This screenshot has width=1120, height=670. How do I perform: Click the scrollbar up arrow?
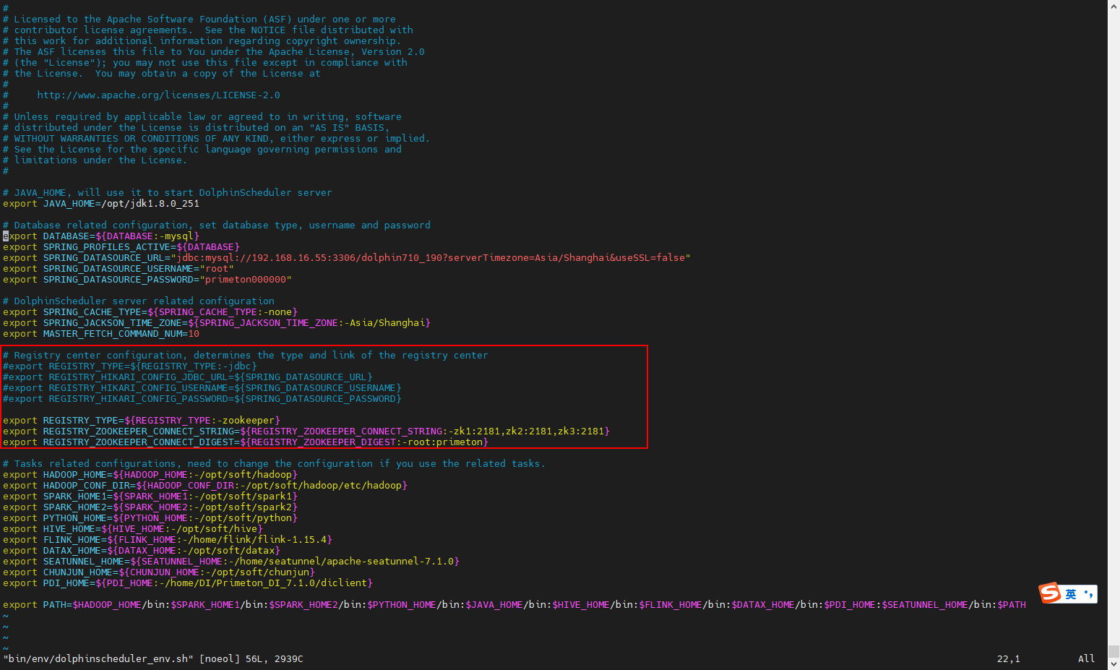click(x=1113, y=6)
